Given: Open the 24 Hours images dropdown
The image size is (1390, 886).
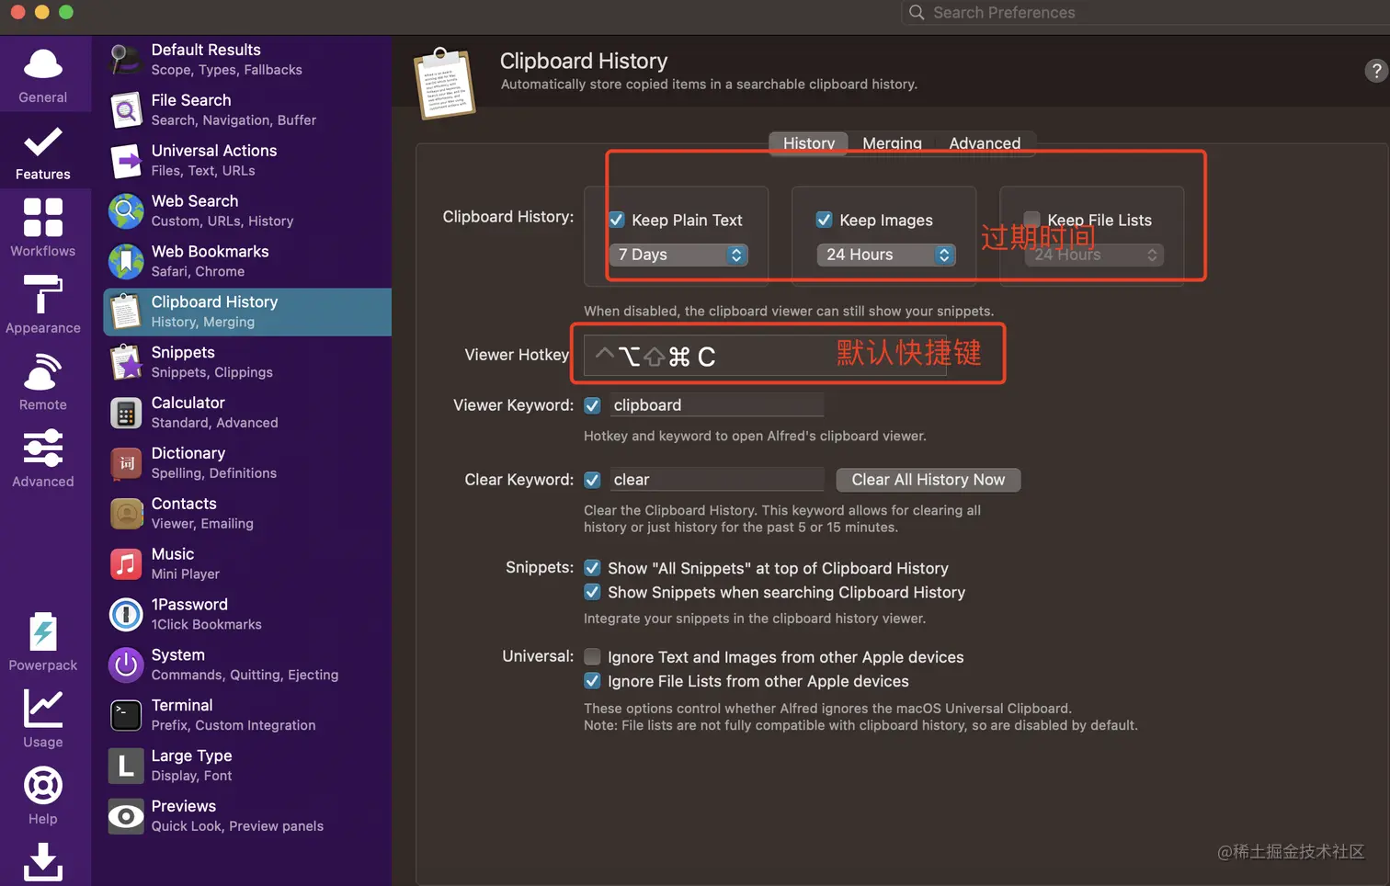Looking at the screenshot, I should (x=886, y=255).
